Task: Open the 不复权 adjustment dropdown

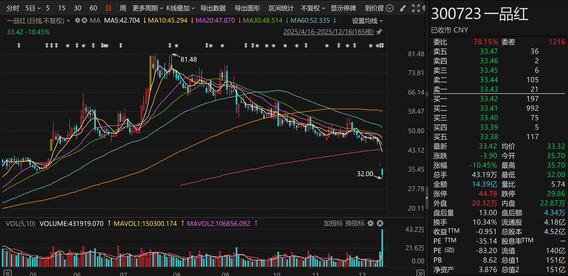Action: pos(313,8)
